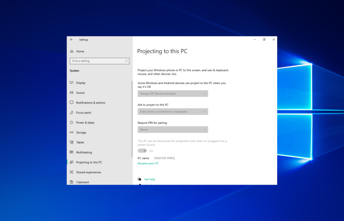Open the Ask to project dropdown
This screenshot has width=344, height=221.
coord(172,111)
